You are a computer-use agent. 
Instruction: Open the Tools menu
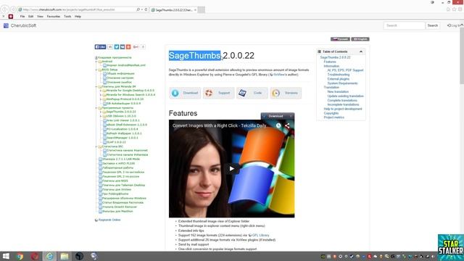pos(67,17)
